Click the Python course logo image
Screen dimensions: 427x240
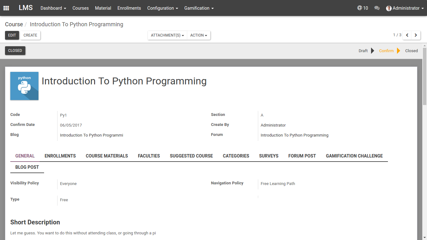[24, 86]
